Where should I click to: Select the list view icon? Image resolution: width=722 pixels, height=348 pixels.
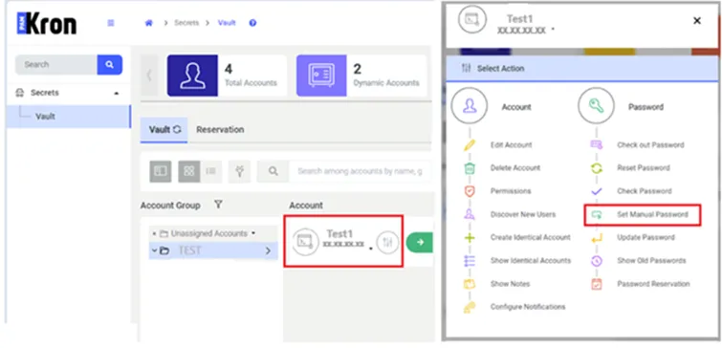click(x=211, y=172)
